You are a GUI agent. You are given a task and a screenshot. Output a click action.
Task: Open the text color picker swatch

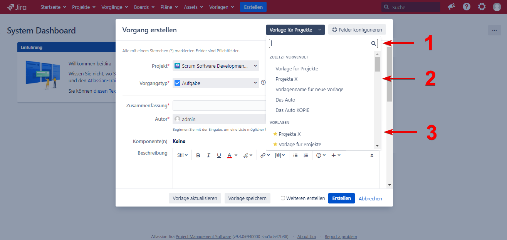(x=230, y=155)
